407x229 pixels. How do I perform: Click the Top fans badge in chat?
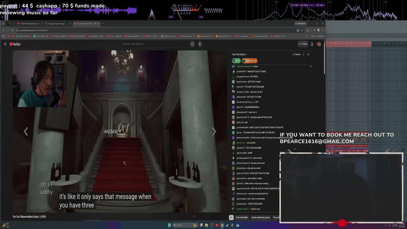[x=296, y=54]
